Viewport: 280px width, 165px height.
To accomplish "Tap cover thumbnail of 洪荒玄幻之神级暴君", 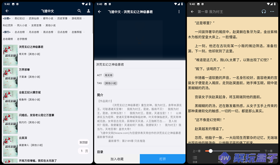I will pyautogui.click(x=10, y=55).
